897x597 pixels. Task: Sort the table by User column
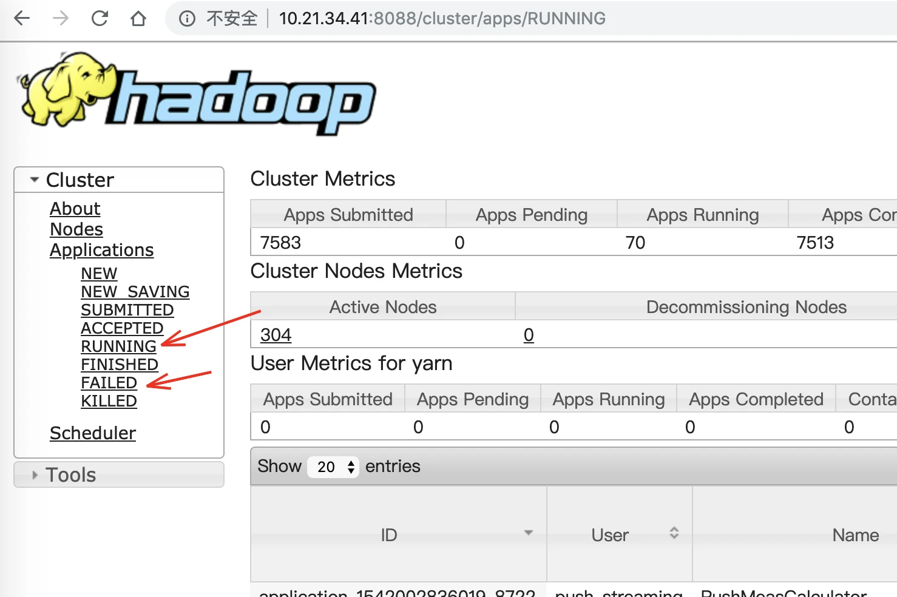pyautogui.click(x=620, y=535)
